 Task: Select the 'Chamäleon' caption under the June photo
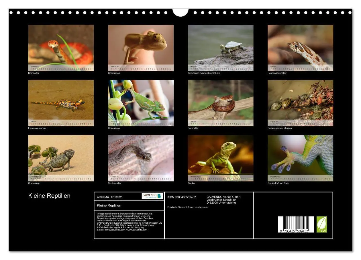114,128
